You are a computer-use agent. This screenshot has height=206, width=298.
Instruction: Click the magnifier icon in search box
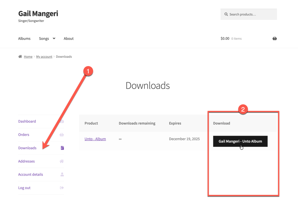click(x=226, y=14)
